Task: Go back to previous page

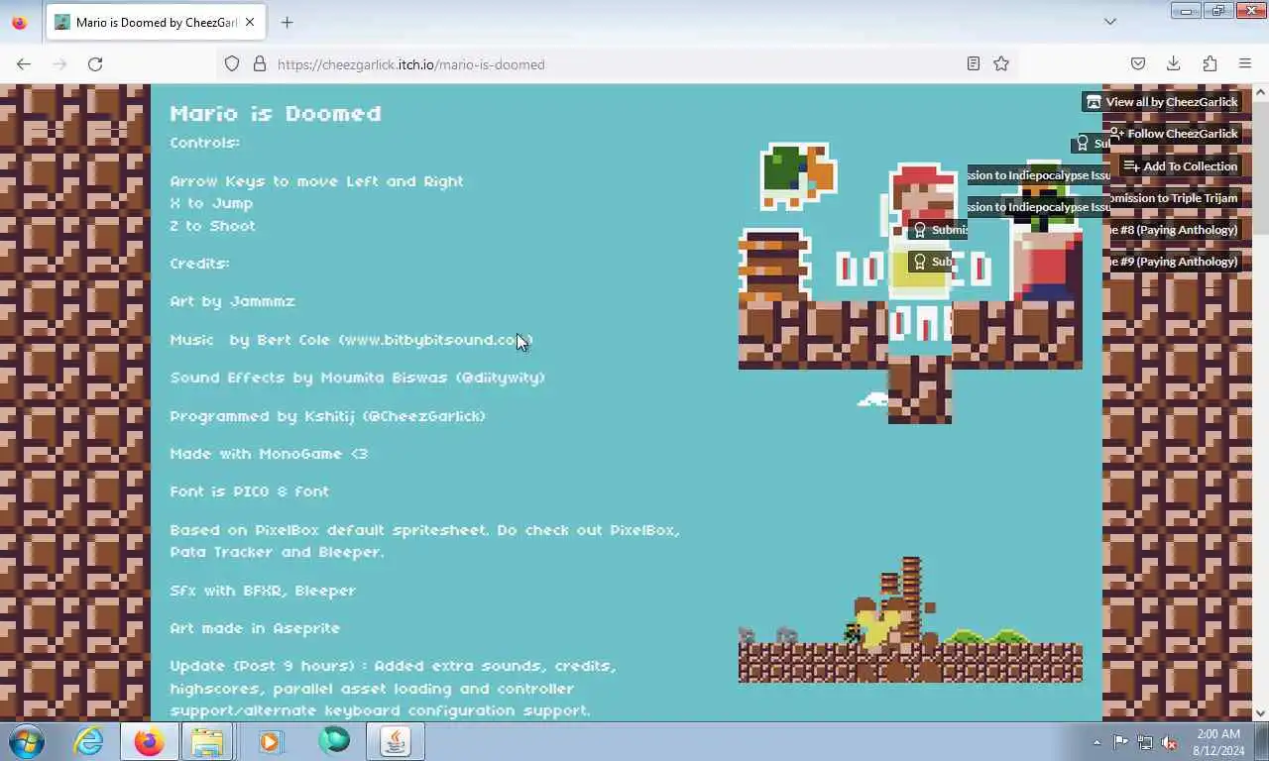Action: [x=24, y=63]
